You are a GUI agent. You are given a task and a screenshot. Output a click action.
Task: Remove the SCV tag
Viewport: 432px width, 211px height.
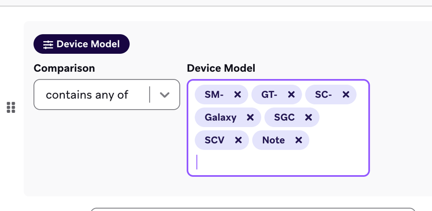238,140
